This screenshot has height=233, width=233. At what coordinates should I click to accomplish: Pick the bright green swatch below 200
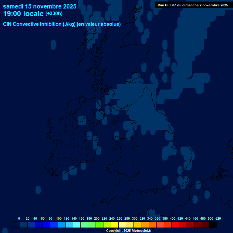100,225
